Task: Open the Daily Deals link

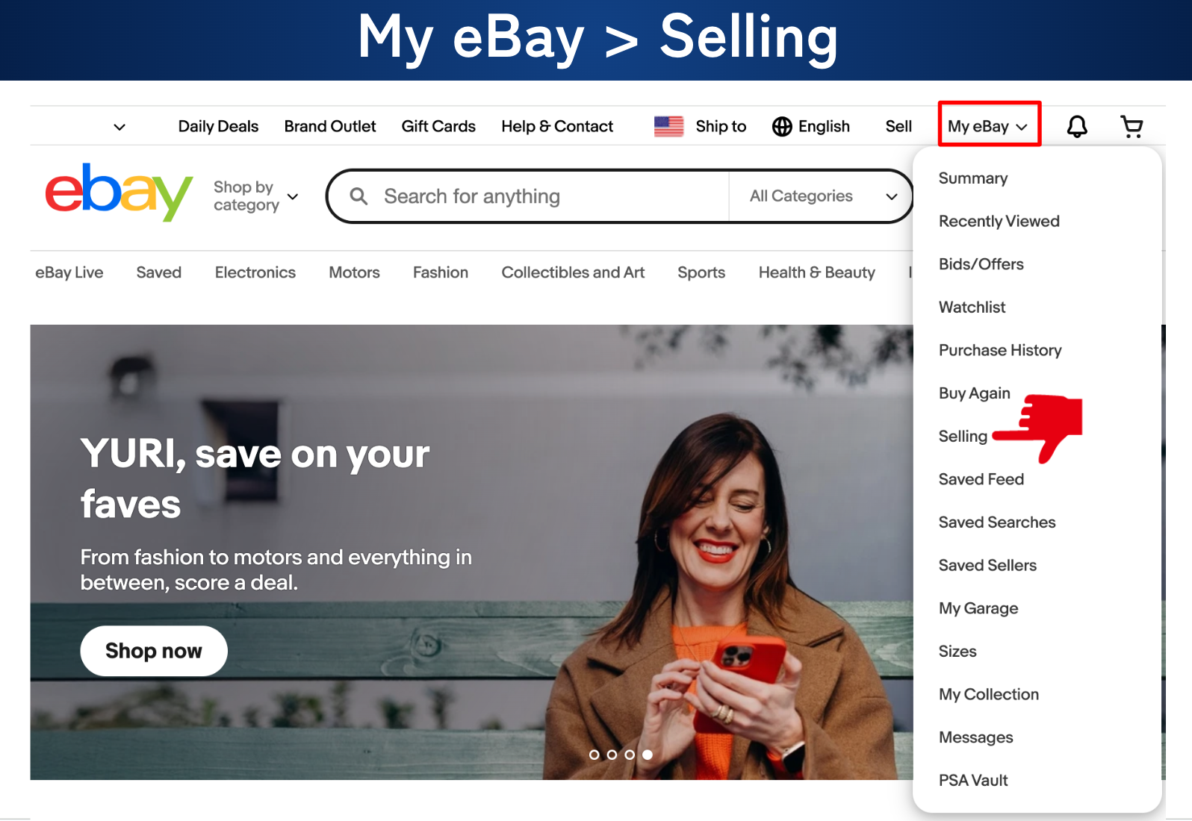Action: [x=218, y=126]
